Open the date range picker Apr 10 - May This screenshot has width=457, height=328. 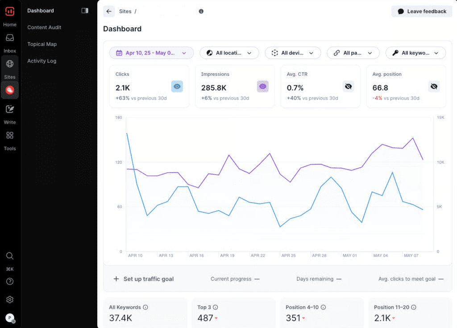[x=151, y=53]
